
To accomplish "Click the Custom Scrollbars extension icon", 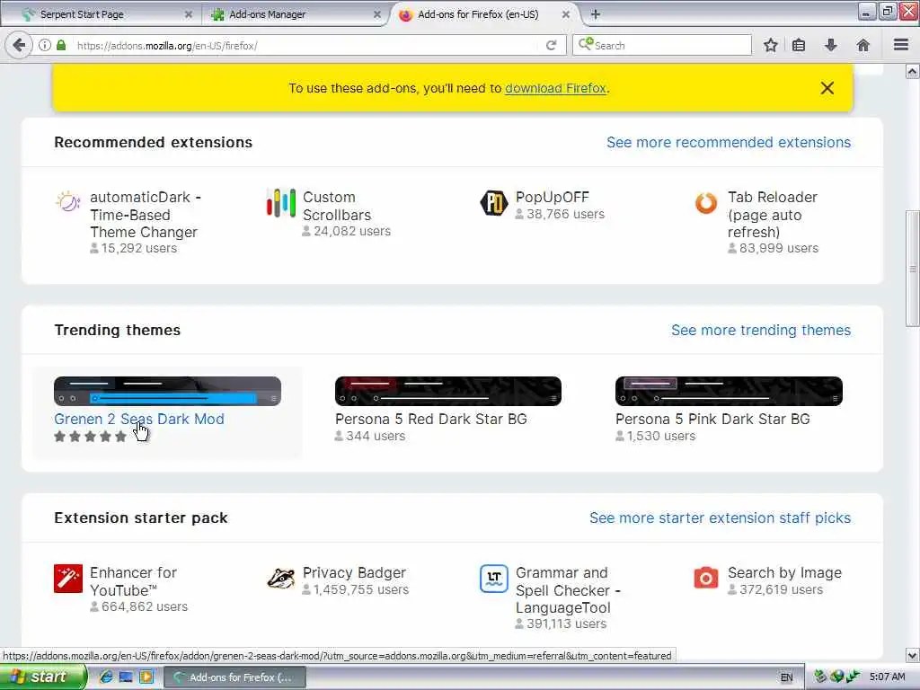I will point(281,202).
